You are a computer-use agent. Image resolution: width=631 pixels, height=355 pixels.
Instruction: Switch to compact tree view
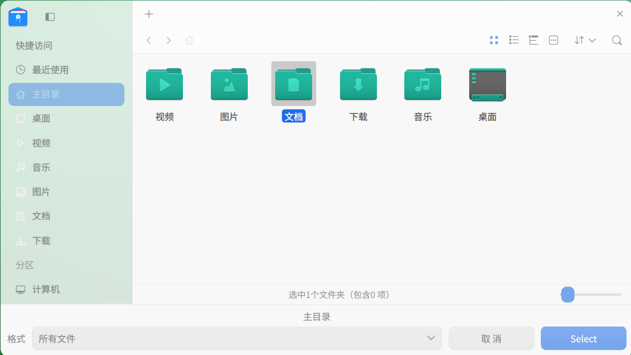coord(533,40)
